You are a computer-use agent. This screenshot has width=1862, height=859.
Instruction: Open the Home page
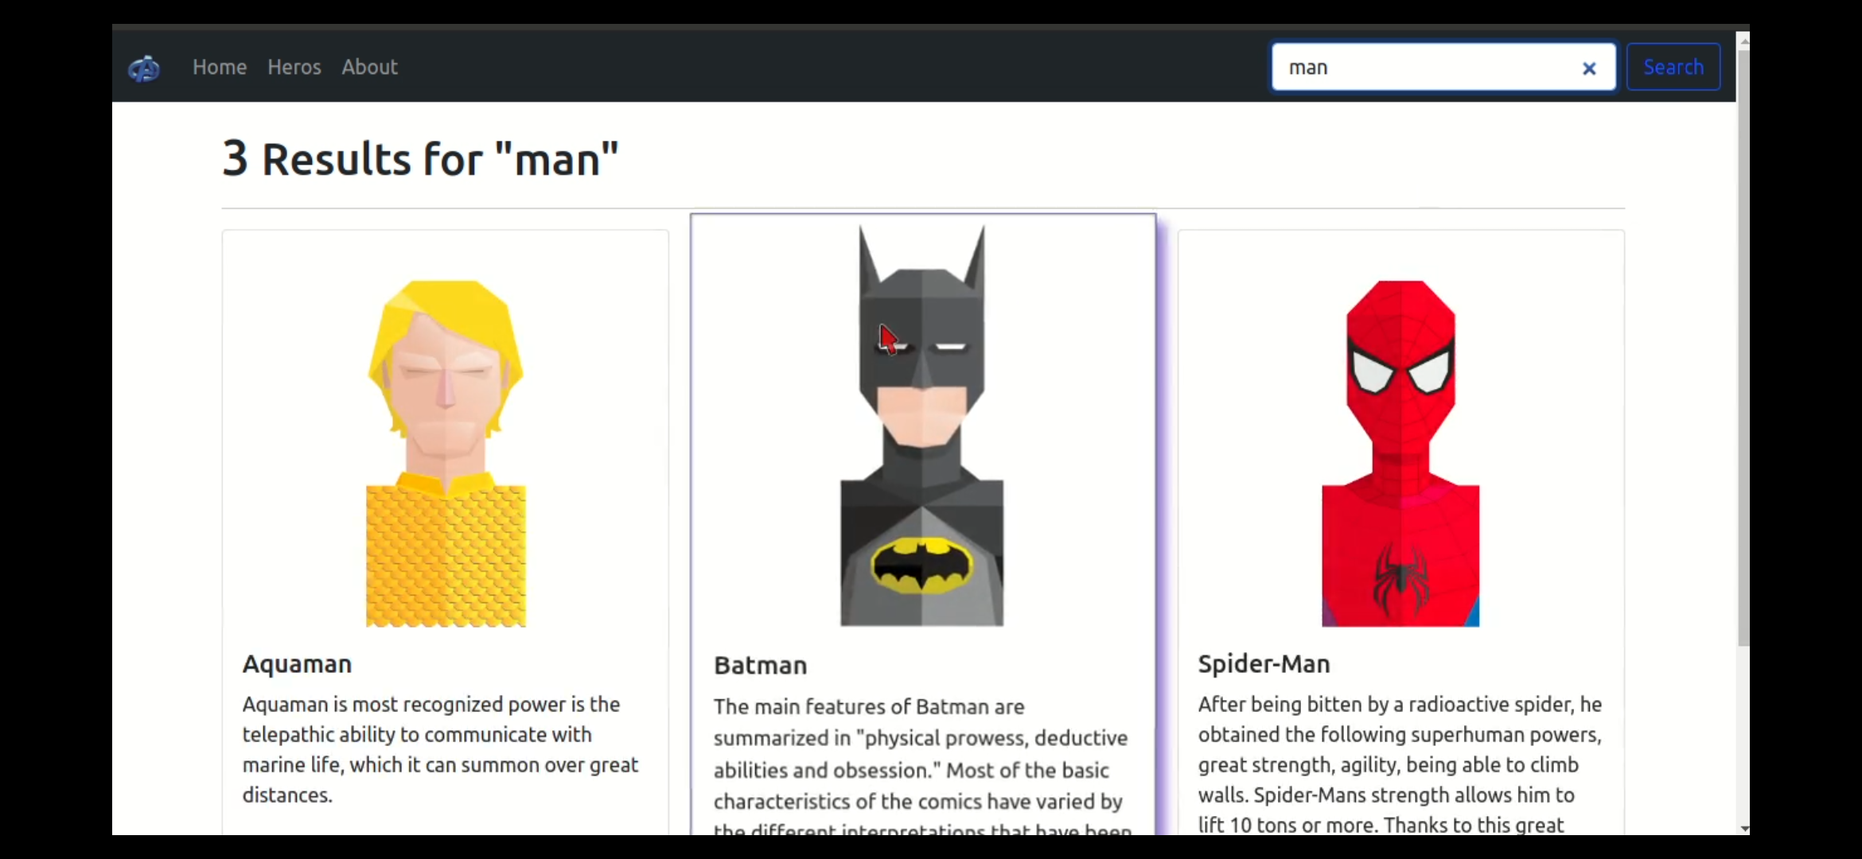pos(219,67)
